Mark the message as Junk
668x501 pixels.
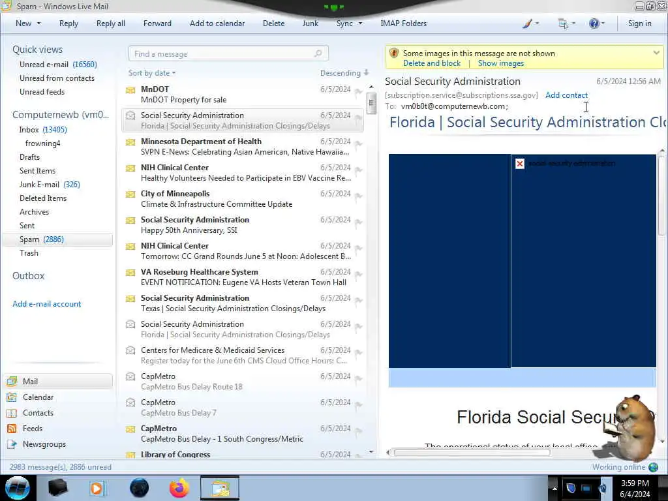tap(310, 23)
